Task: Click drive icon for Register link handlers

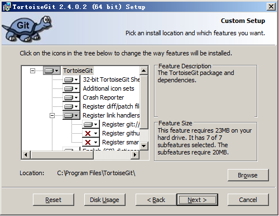Action: [x=71, y=115]
